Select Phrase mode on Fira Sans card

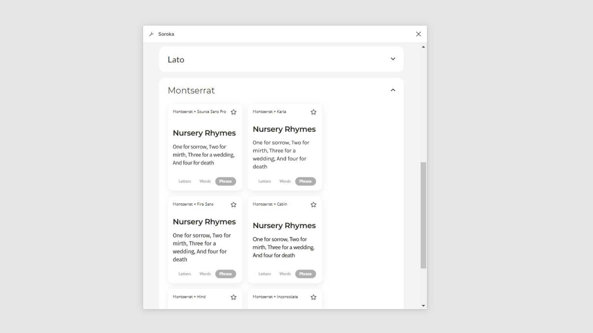point(225,274)
